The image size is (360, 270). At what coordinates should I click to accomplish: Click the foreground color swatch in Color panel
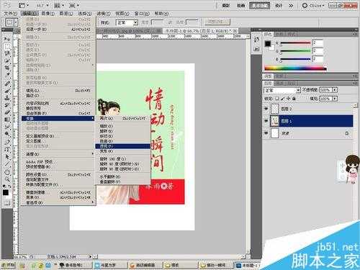point(268,44)
